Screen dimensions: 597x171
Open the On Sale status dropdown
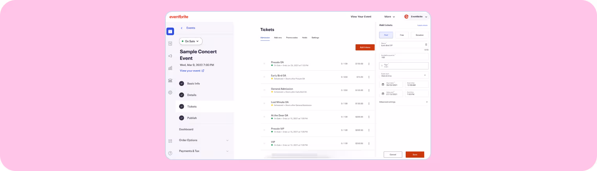pos(191,41)
